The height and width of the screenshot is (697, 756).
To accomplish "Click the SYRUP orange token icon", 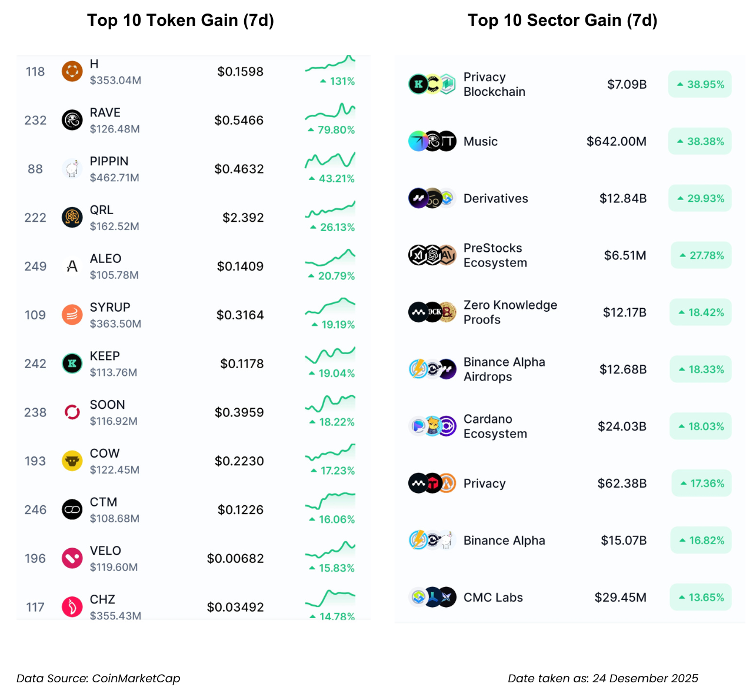I will (x=72, y=315).
